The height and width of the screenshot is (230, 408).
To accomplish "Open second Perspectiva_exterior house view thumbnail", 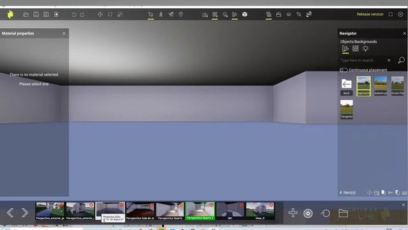I will (x=80, y=211).
